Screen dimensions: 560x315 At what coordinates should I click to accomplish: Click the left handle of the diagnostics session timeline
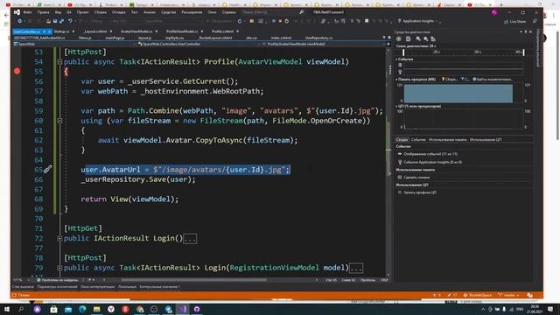pyautogui.click(x=403, y=52)
